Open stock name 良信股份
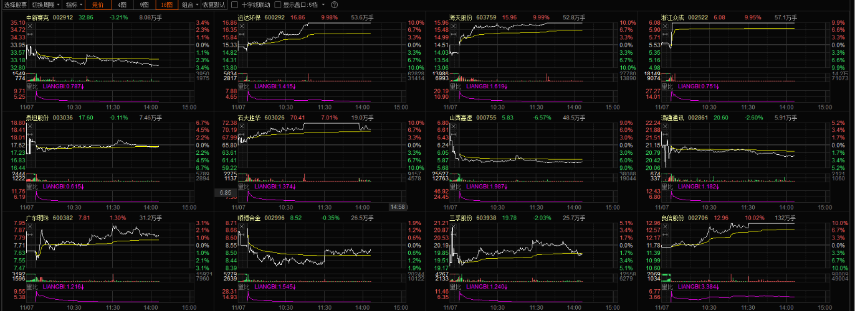Viewport: 855px width, 311px height. pyautogui.click(x=672, y=218)
